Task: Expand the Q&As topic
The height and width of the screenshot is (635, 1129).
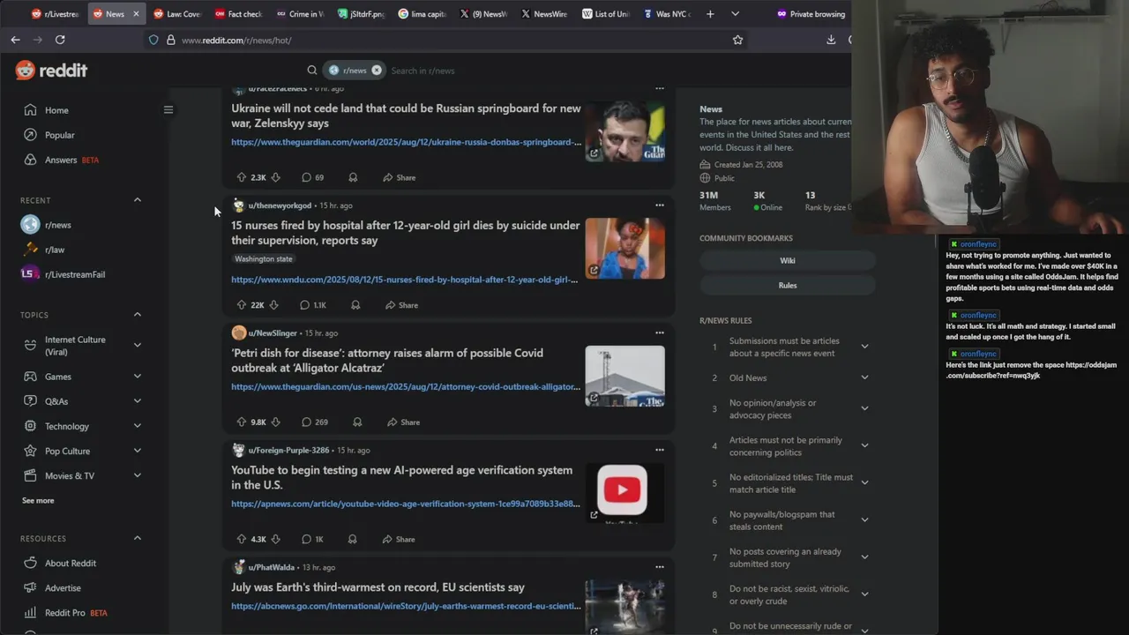Action: tap(138, 401)
